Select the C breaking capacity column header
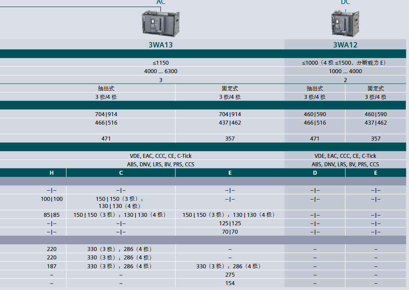Viewport: 409px width, 290px height. (121, 173)
